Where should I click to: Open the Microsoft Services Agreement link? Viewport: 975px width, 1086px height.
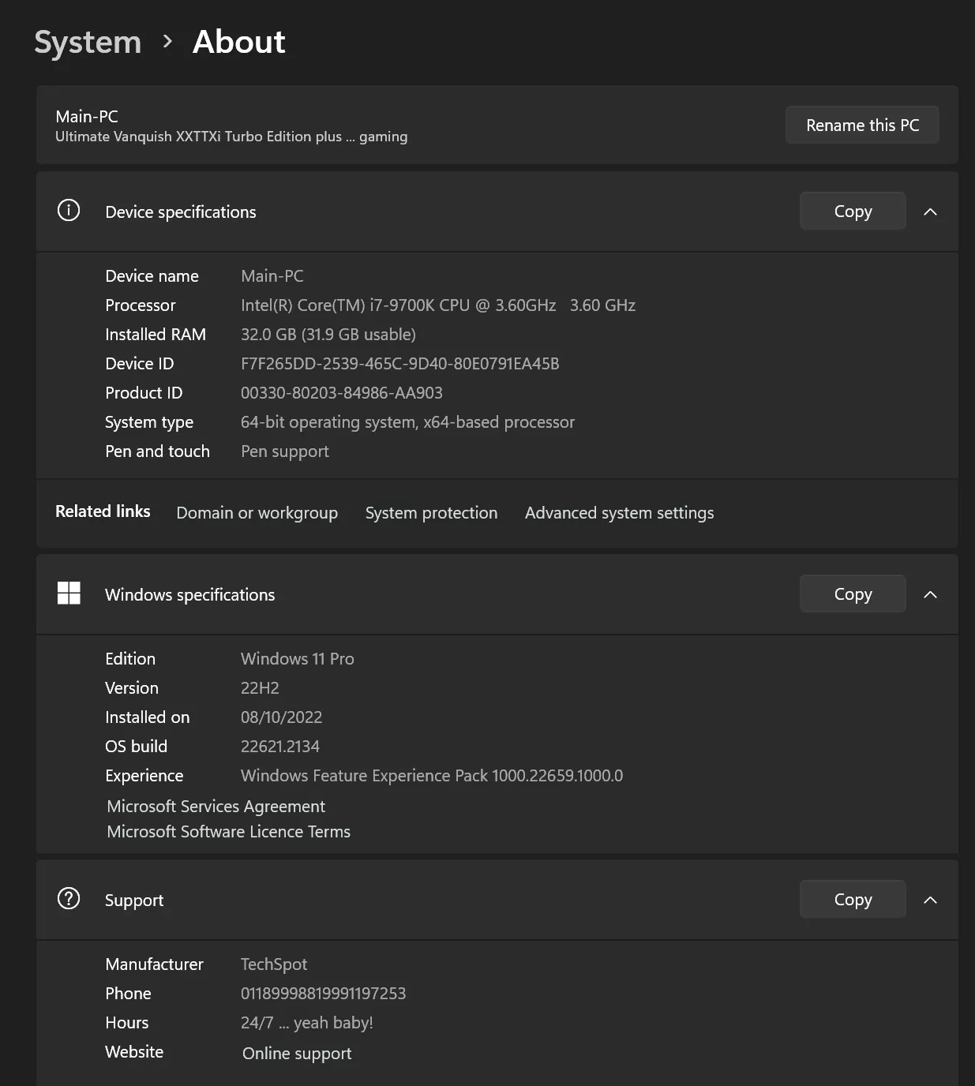216,807
